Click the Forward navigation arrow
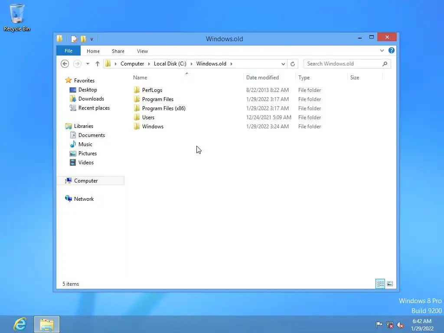 click(77, 64)
